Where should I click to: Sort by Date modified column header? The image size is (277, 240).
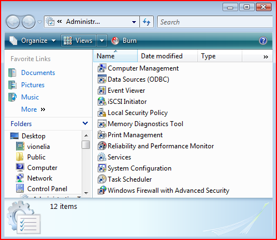click(167, 56)
